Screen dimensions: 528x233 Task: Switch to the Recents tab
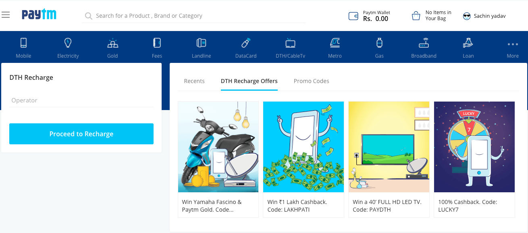(x=194, y=81)
